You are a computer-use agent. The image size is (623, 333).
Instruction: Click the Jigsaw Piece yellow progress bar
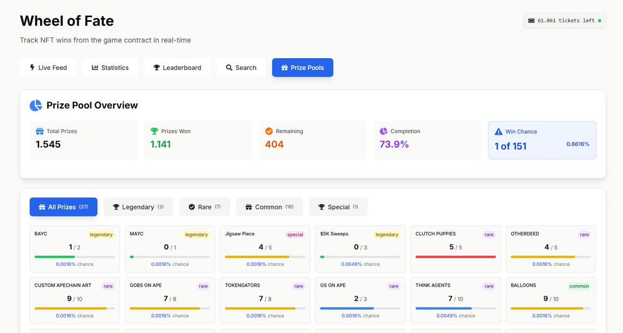point(257,257)
